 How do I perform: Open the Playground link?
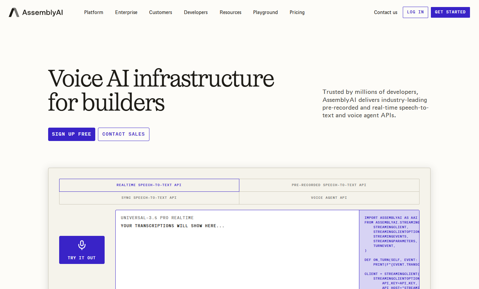coord(265,12)
